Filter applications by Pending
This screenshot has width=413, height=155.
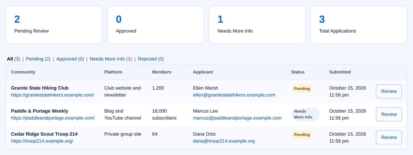35,59
